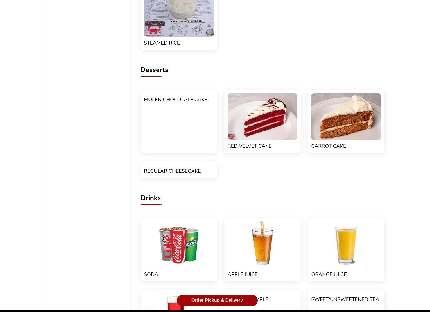Open the apple juice glass picture

(262, 243)
